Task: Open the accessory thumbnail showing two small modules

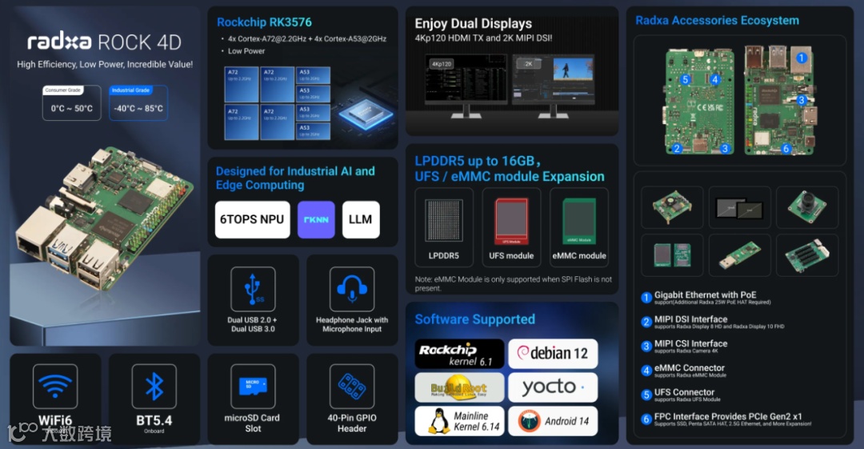Action: (672, 255)
